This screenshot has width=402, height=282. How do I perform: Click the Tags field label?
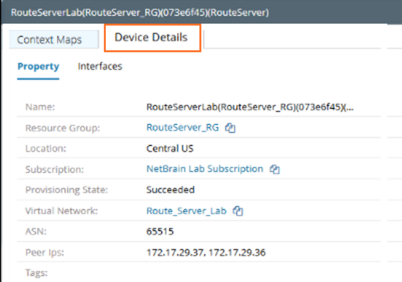[37, 273]
